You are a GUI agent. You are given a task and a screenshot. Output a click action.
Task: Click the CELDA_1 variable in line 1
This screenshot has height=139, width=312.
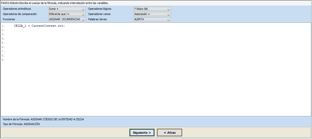[x=20, y=26]
